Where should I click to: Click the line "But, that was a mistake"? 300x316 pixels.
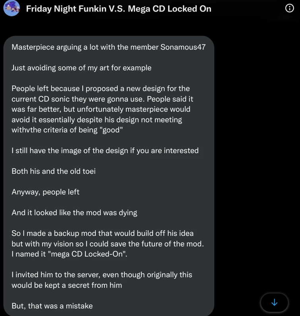coord(52,306)
